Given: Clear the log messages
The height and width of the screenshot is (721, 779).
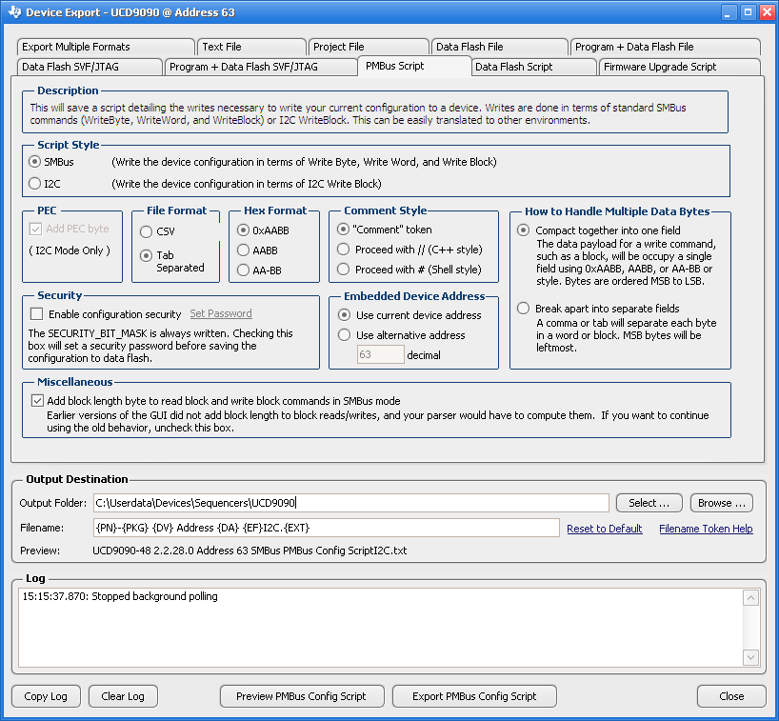Looking at the screenshot, I should 122,696.
